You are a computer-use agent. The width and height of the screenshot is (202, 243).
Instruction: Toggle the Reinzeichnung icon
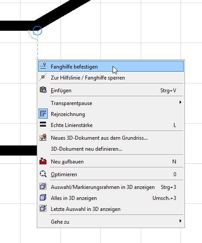(x=43, y=114)
